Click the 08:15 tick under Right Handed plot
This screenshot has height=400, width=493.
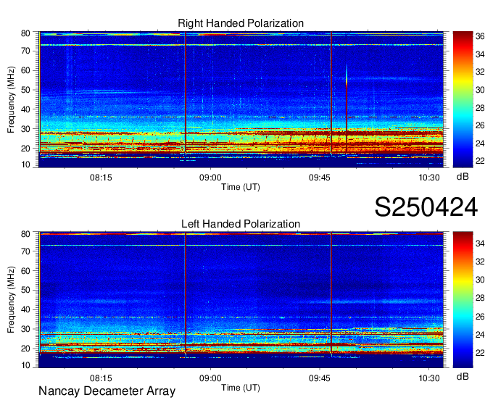point(101,178)
